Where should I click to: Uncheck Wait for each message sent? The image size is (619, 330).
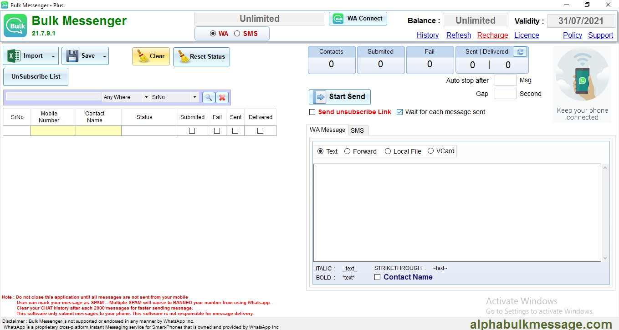click(400, 112)
